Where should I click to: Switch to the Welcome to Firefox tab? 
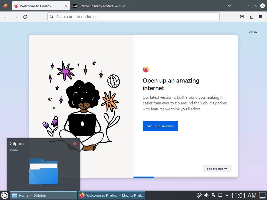(41, 6)
